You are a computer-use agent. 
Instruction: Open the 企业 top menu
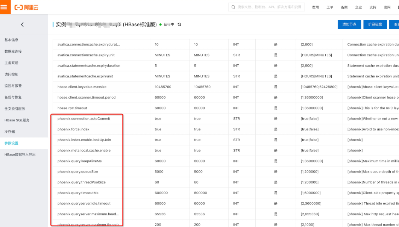[358, 7]
